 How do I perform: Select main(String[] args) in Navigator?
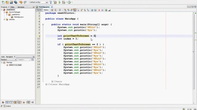tap(15, 65)
